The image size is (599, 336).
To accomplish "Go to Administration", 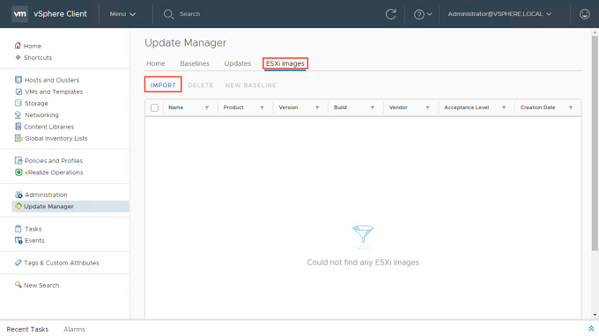I will (x=46, y=194).
